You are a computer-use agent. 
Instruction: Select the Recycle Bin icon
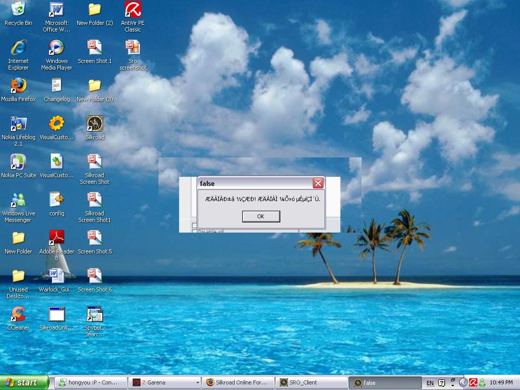(18, 10)
